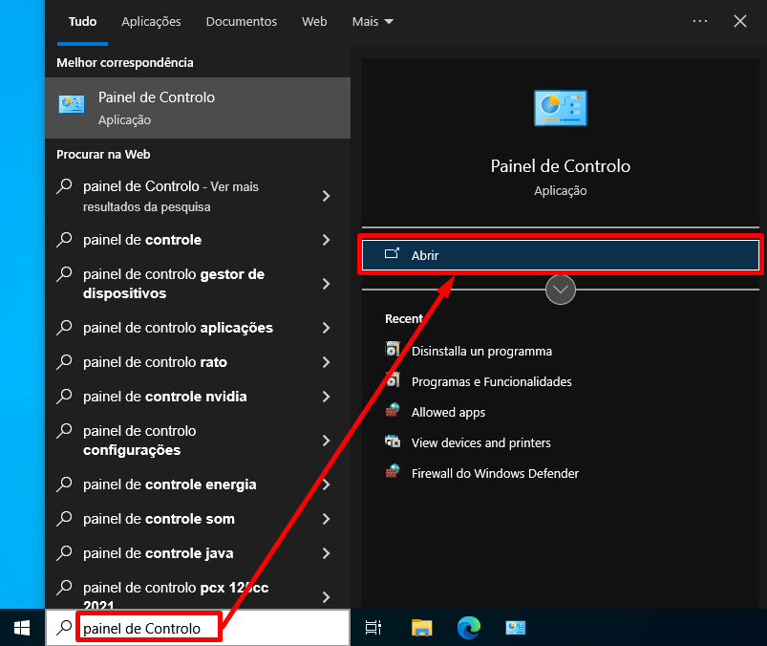Viewport: 767px width, 646px height.
Task: Click the search magnifier in the taskbar box
Action: click(x=64, y=628)
